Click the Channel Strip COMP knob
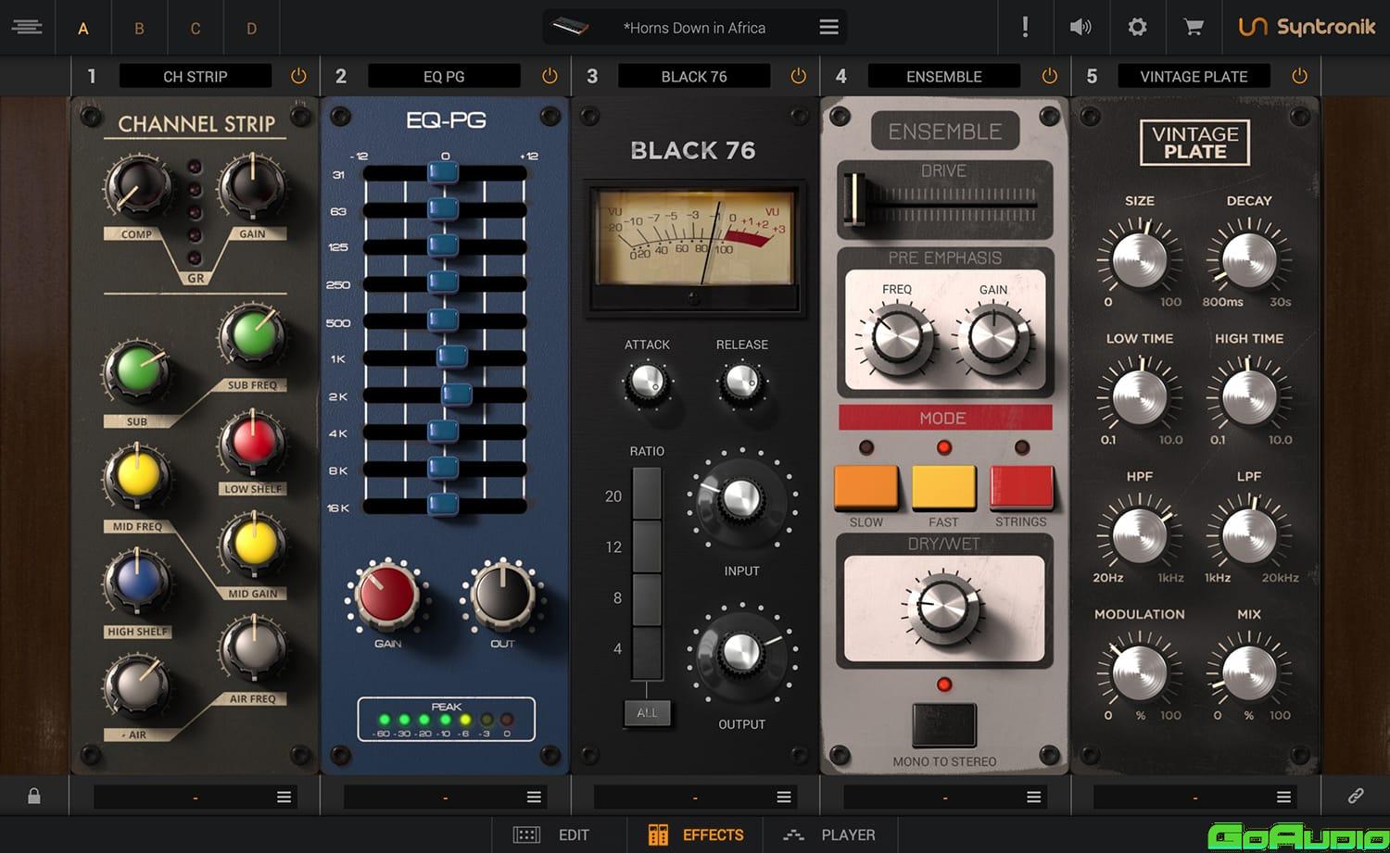The width and height of the screenshot is (1390, 853). click(x=139, y=186)
